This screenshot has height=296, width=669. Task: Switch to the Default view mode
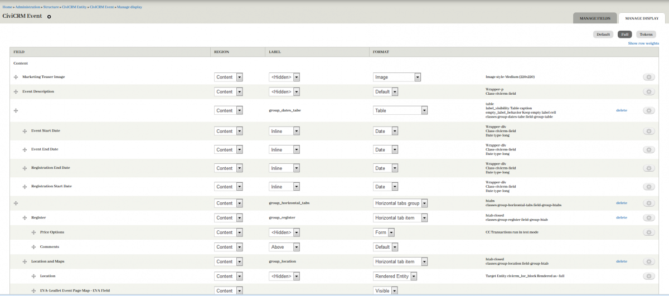[604, 35]
